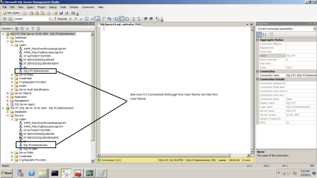Click the Save disk icon
This screenshot has width=317, height=178.
tap(61, 13)
